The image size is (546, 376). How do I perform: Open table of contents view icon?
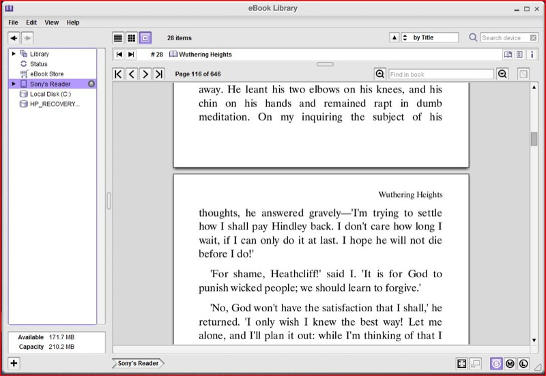(x=519, y=54)
